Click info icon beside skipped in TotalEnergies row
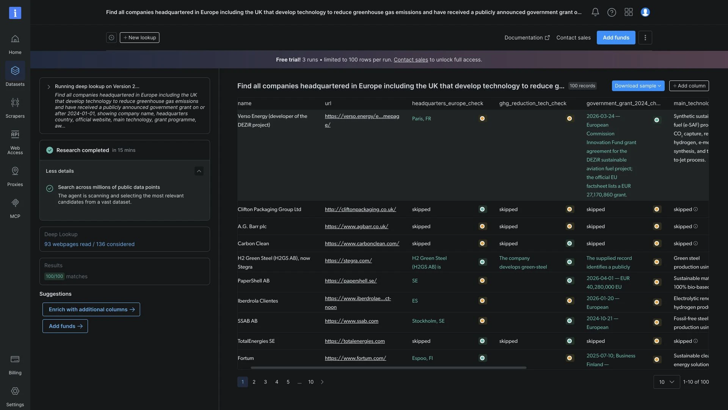This screenshot has width=728, height=410. click(x=695, y=341)
